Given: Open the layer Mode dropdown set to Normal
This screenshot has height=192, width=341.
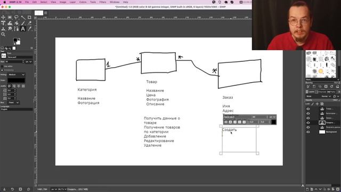Looking at the screenshot, I should pos(326,96).
